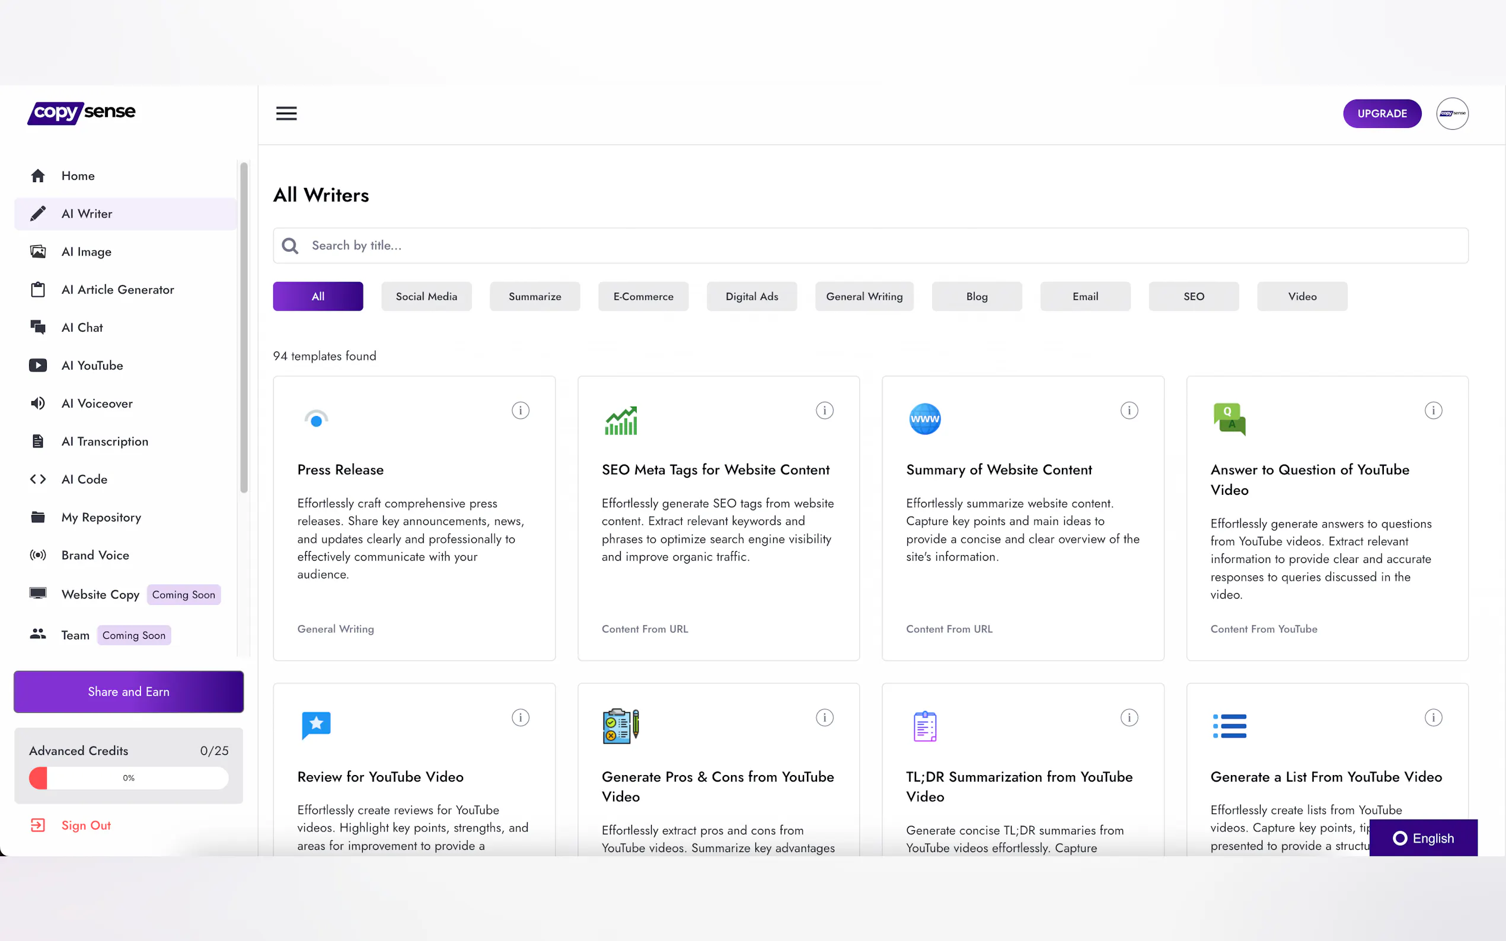Open the user profile avatar
The height and width of the screenshot is (941, 1506).
(1452, 113)
